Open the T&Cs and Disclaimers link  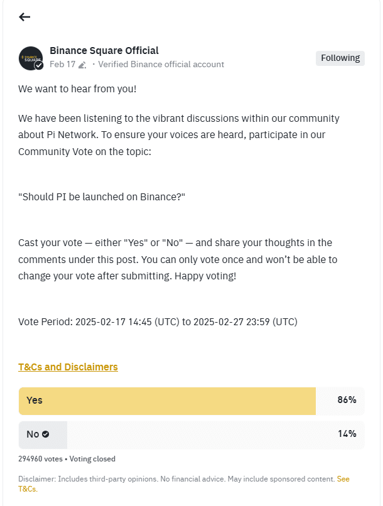point(68,367)
